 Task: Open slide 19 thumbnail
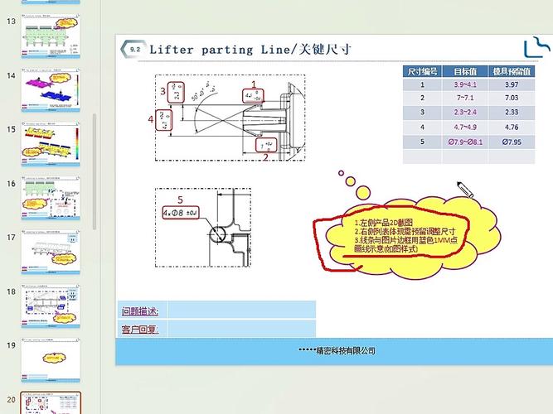click(x=51, y=360)
